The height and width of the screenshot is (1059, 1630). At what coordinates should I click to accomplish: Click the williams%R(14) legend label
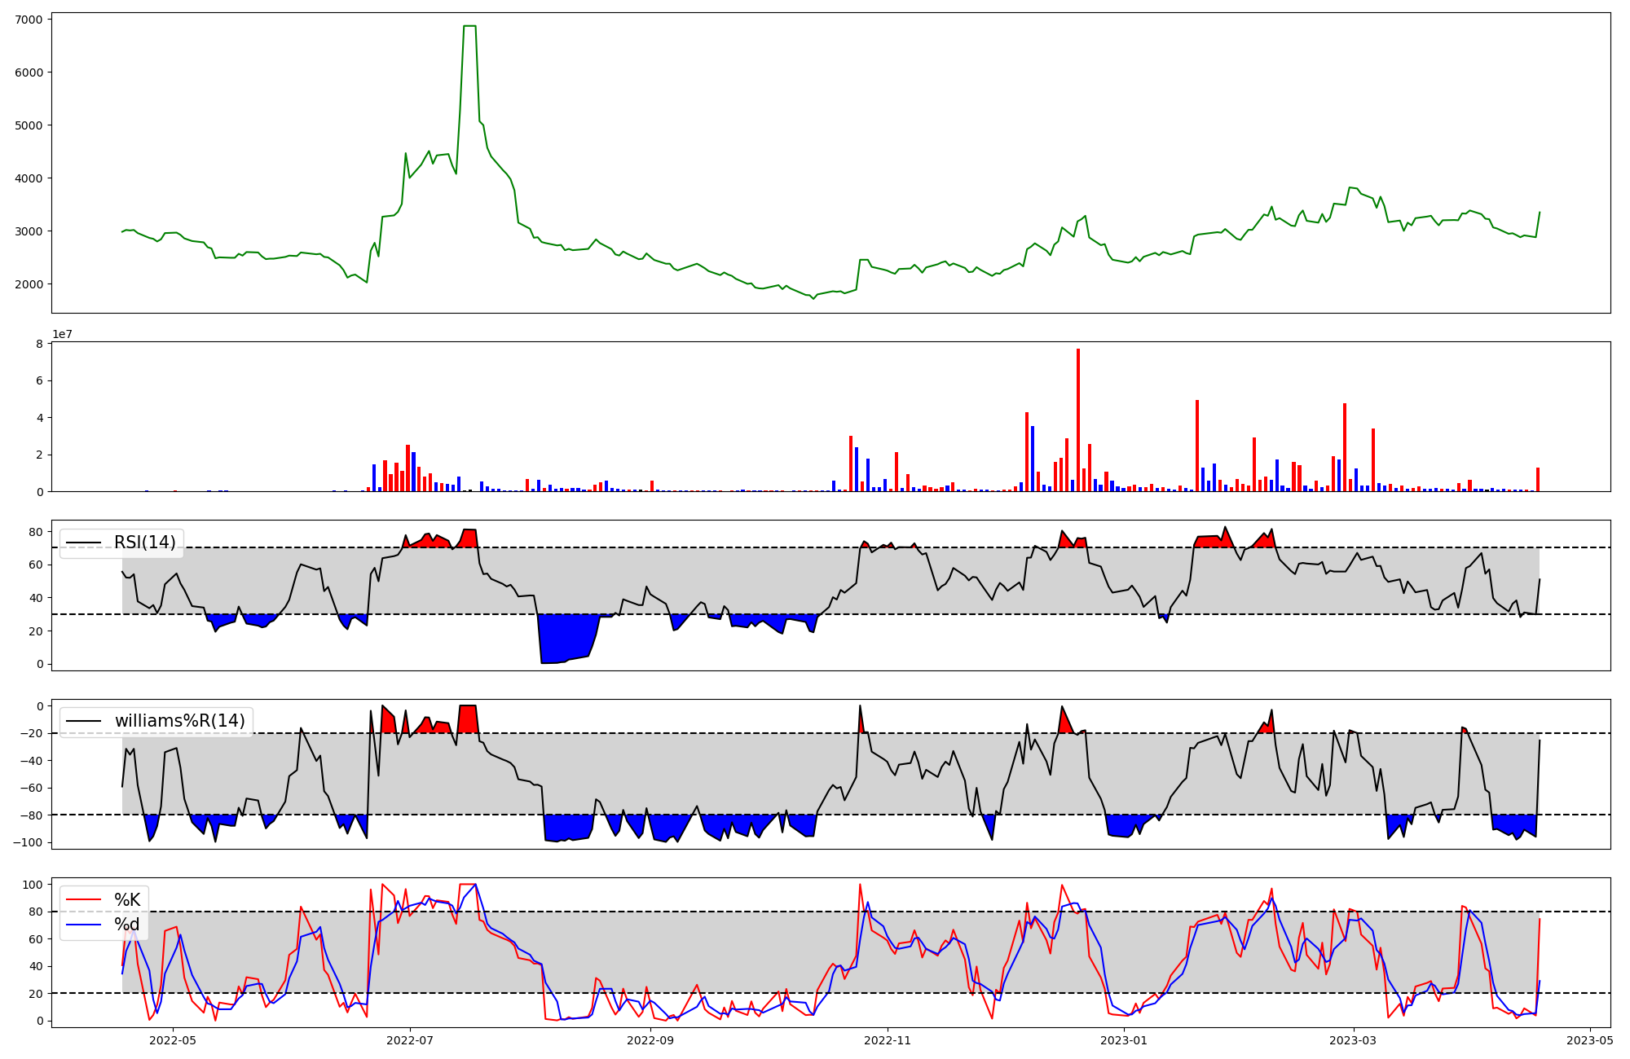click(x=179, y=721)
